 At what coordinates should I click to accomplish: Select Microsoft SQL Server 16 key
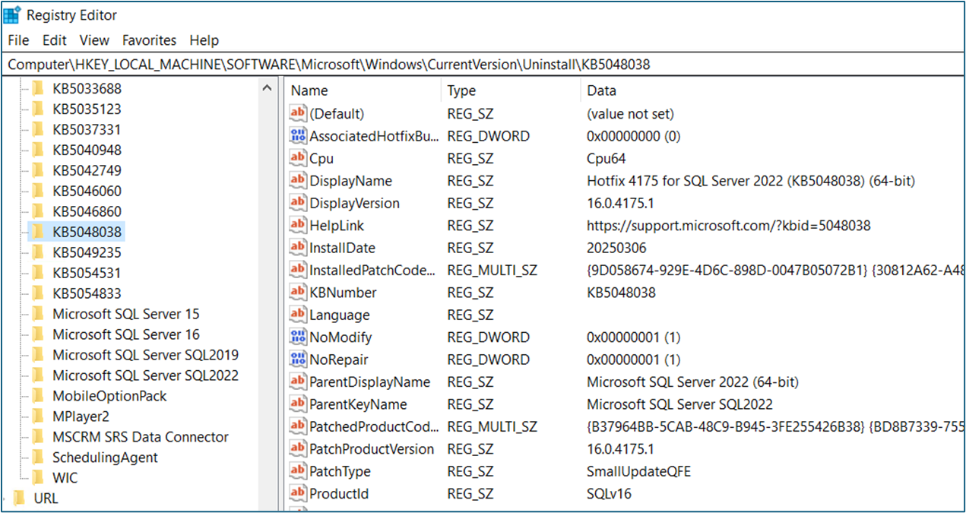tap(126, 334)
